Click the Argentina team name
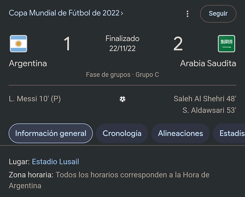 pos(28,63)
